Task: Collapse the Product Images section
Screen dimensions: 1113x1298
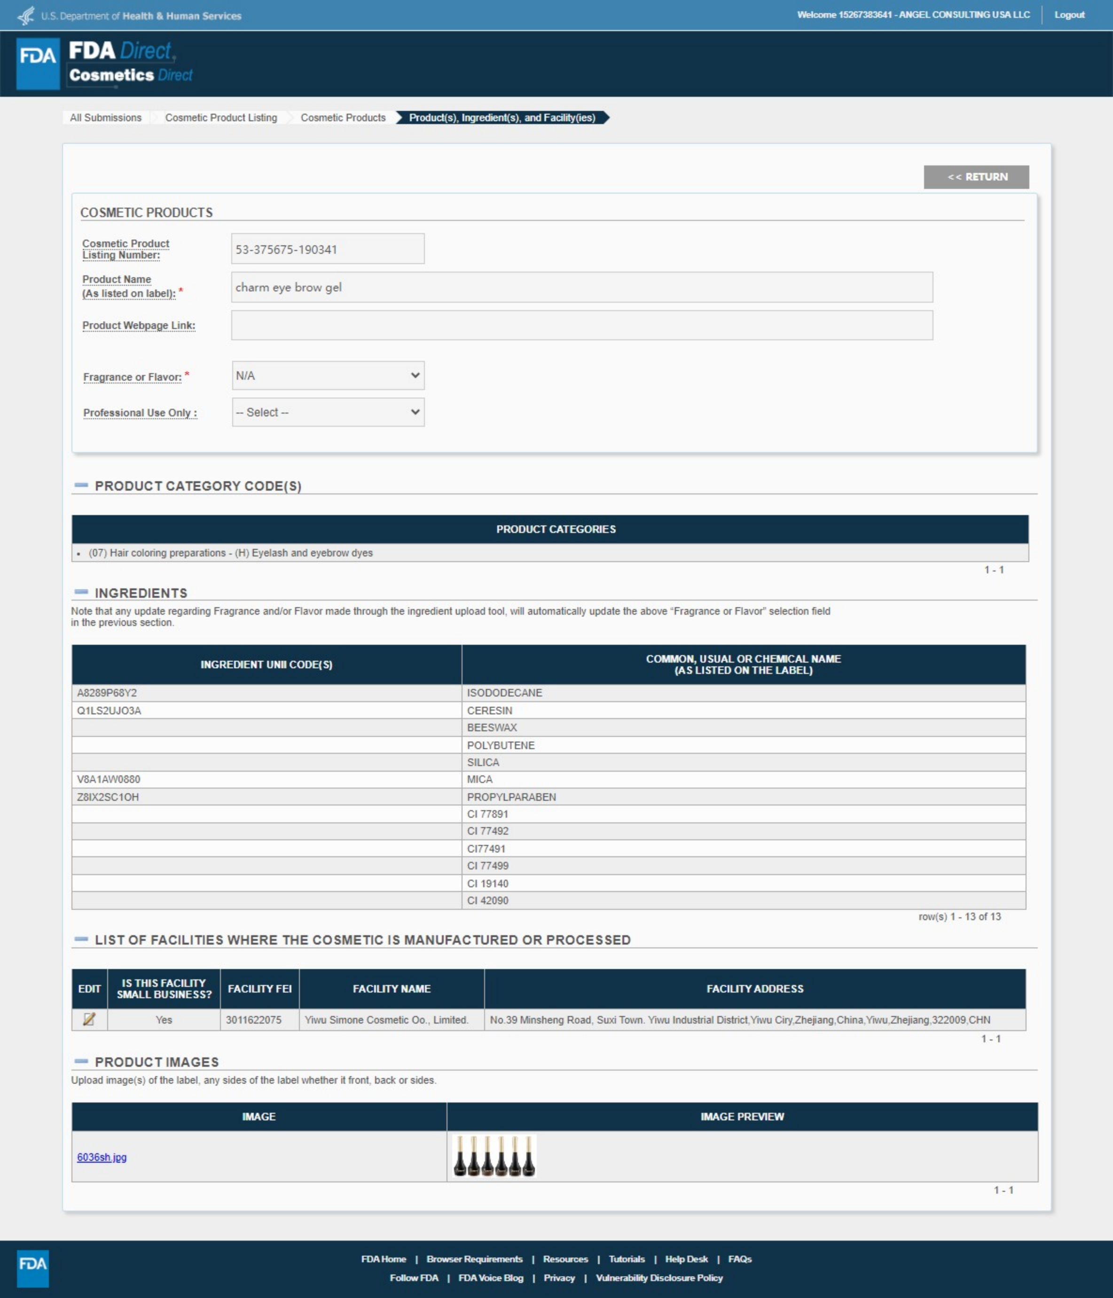Action: coord(81,1062)
